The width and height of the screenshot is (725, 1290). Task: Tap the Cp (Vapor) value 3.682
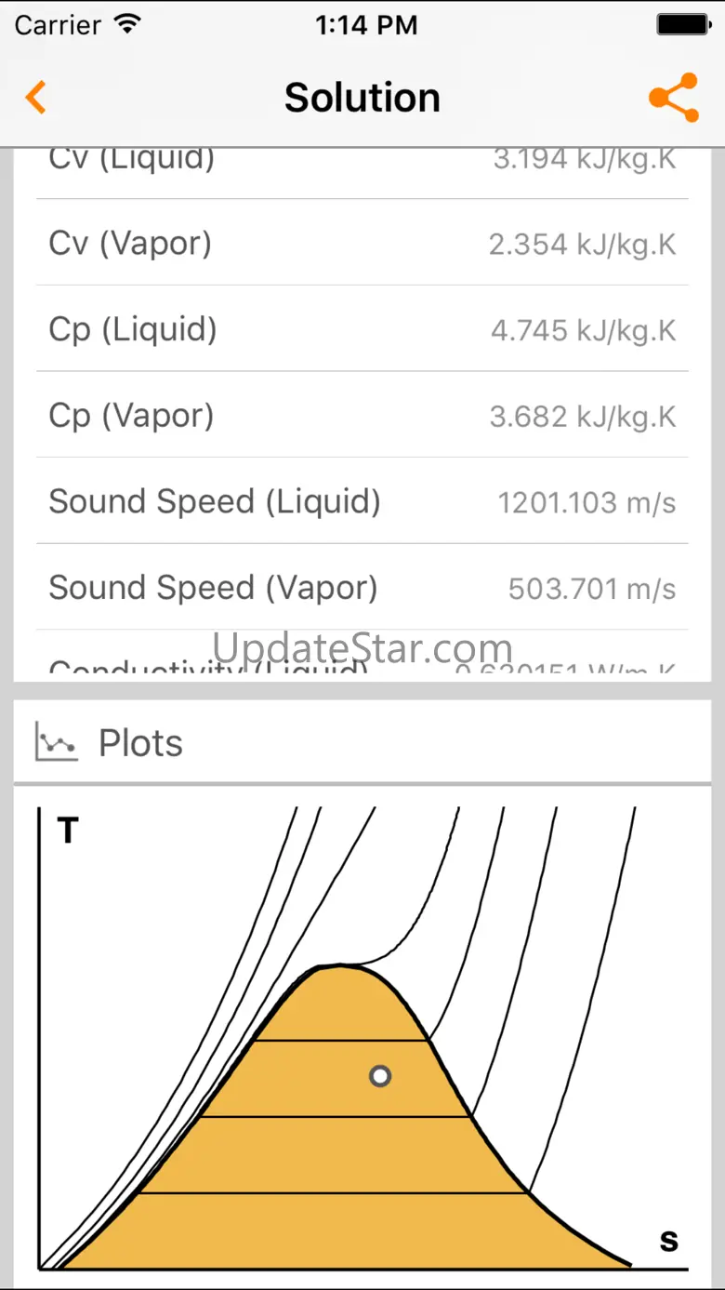[x=582, y=417]
